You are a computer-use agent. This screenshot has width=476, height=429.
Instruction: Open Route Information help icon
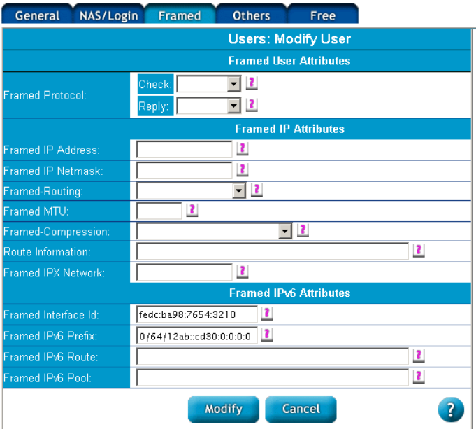pos(419,251)
